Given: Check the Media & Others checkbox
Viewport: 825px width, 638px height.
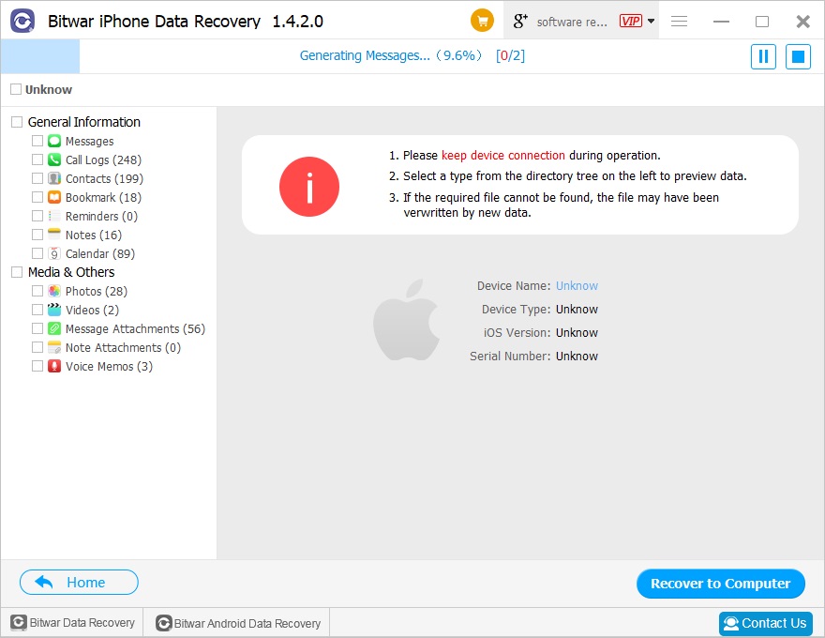Looking at the screenshot, I should [x=18, y=272].
